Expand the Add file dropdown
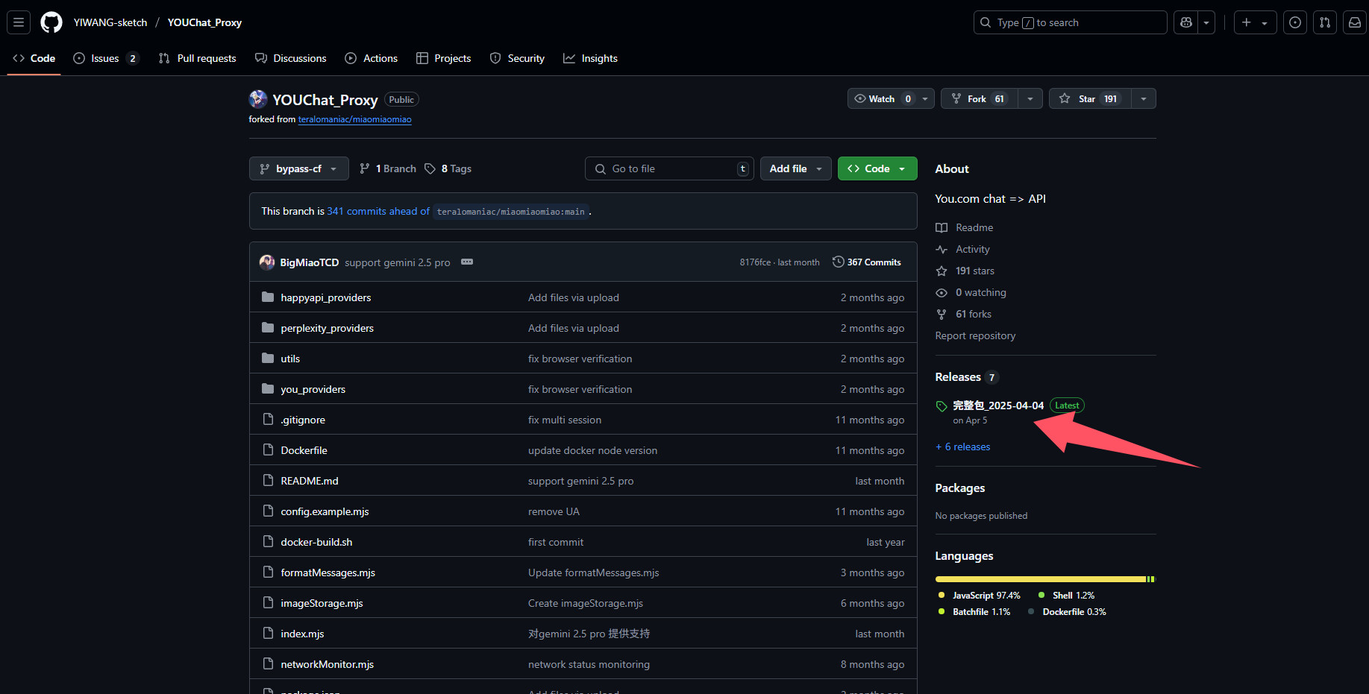The height and width of the screenshot is (694, 1369). [x=795, y=169]
